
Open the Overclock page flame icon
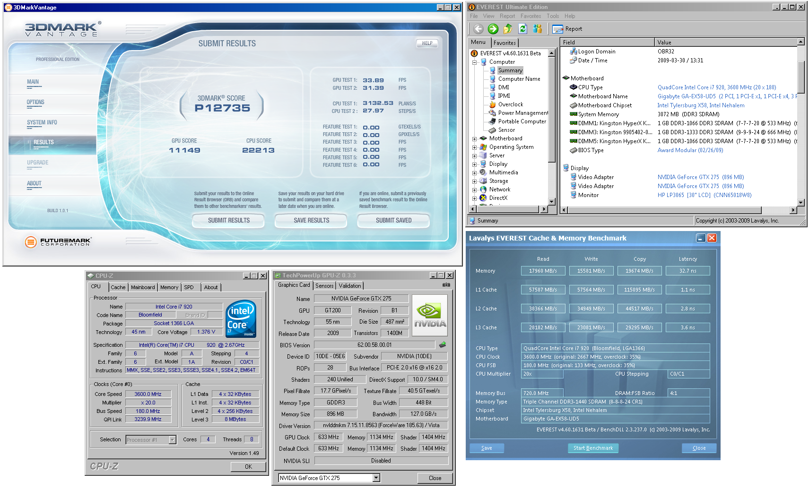point(493,104)
